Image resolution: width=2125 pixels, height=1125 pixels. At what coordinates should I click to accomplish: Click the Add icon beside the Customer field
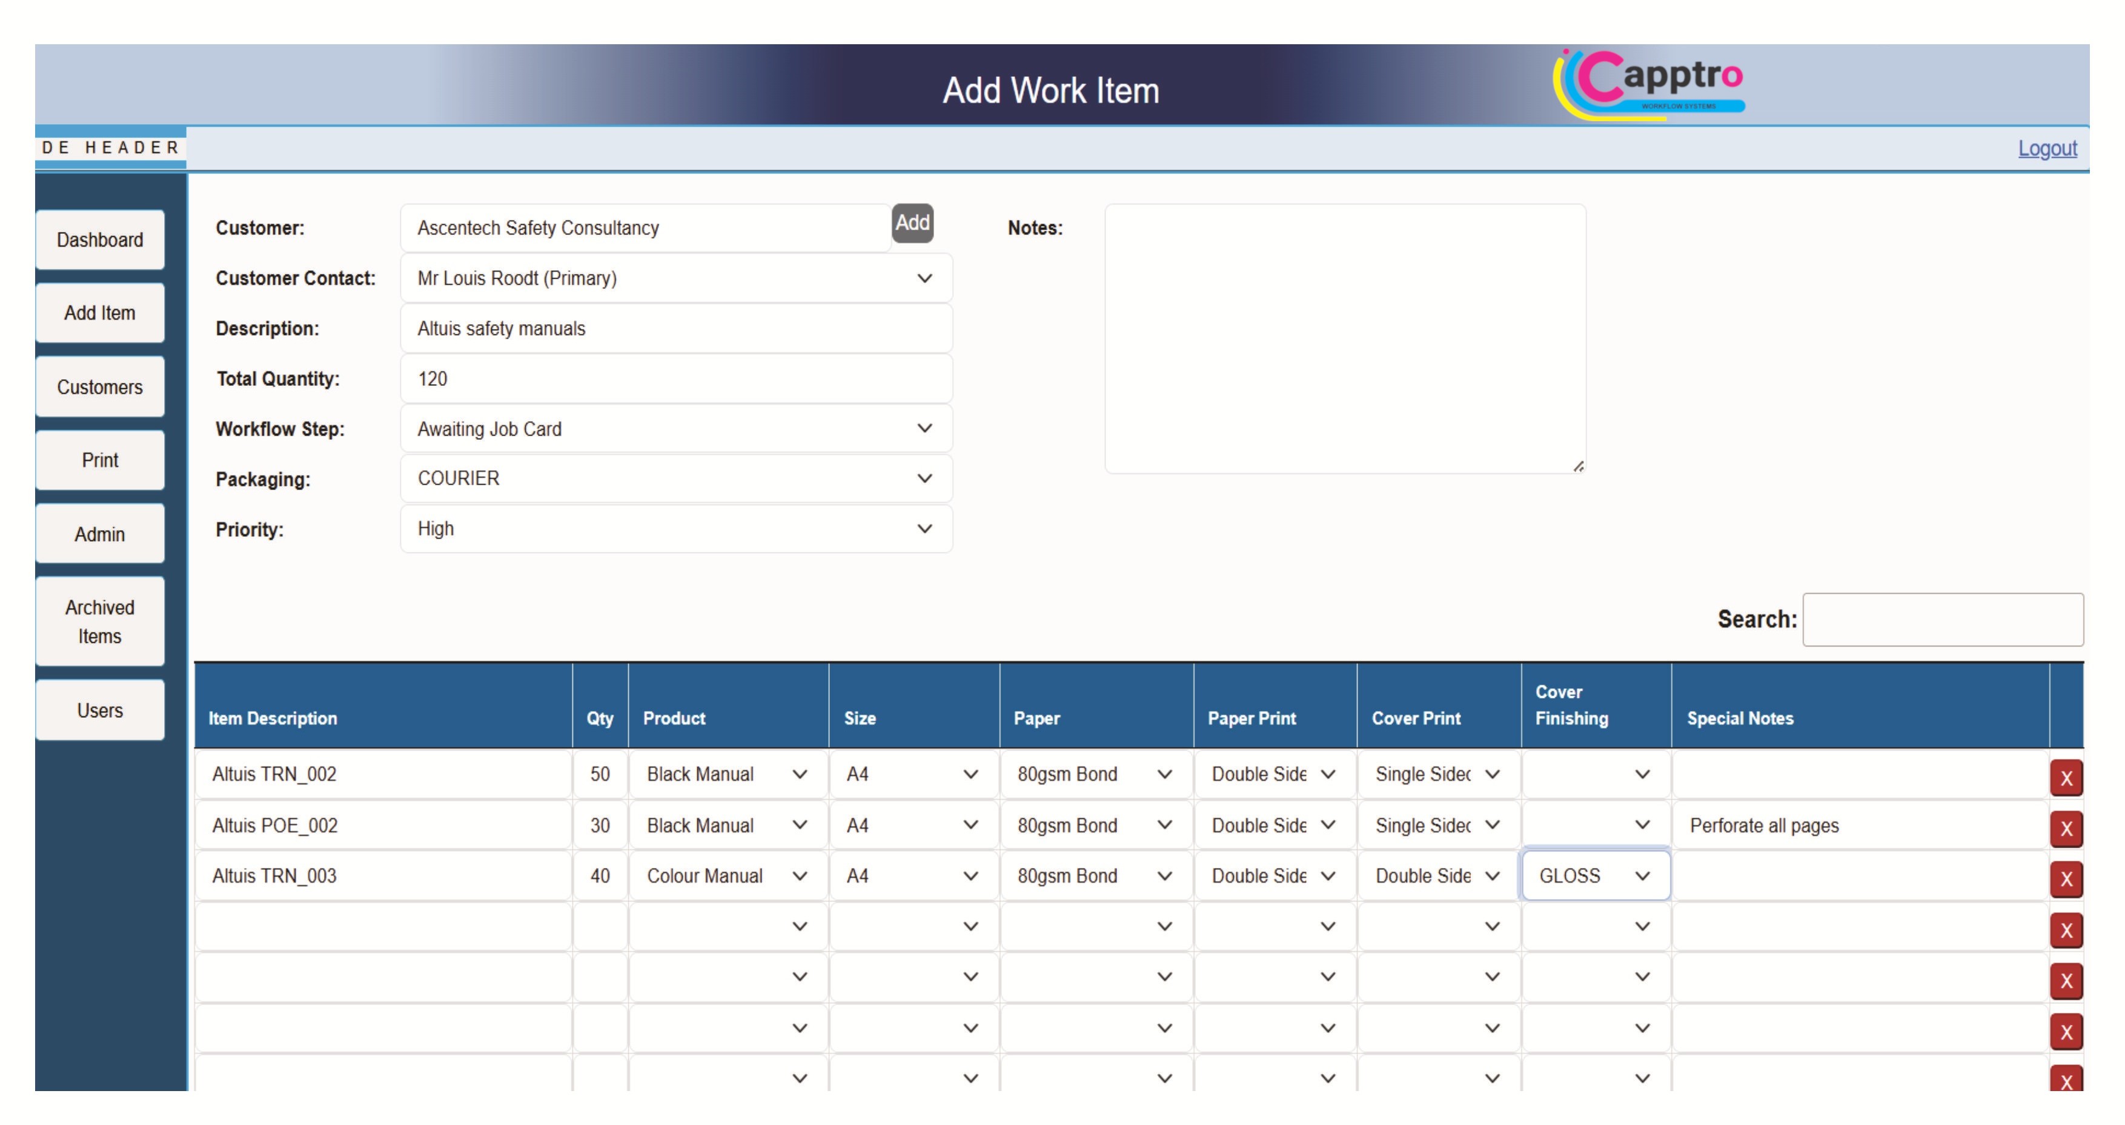(912, 223)
